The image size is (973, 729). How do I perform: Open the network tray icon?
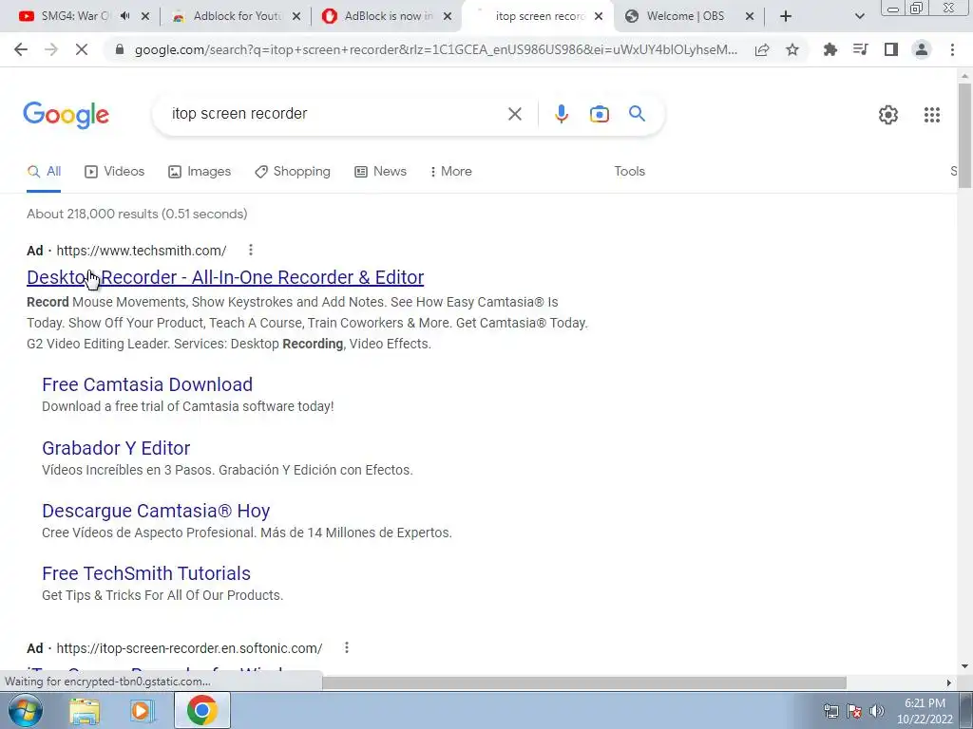830,711
